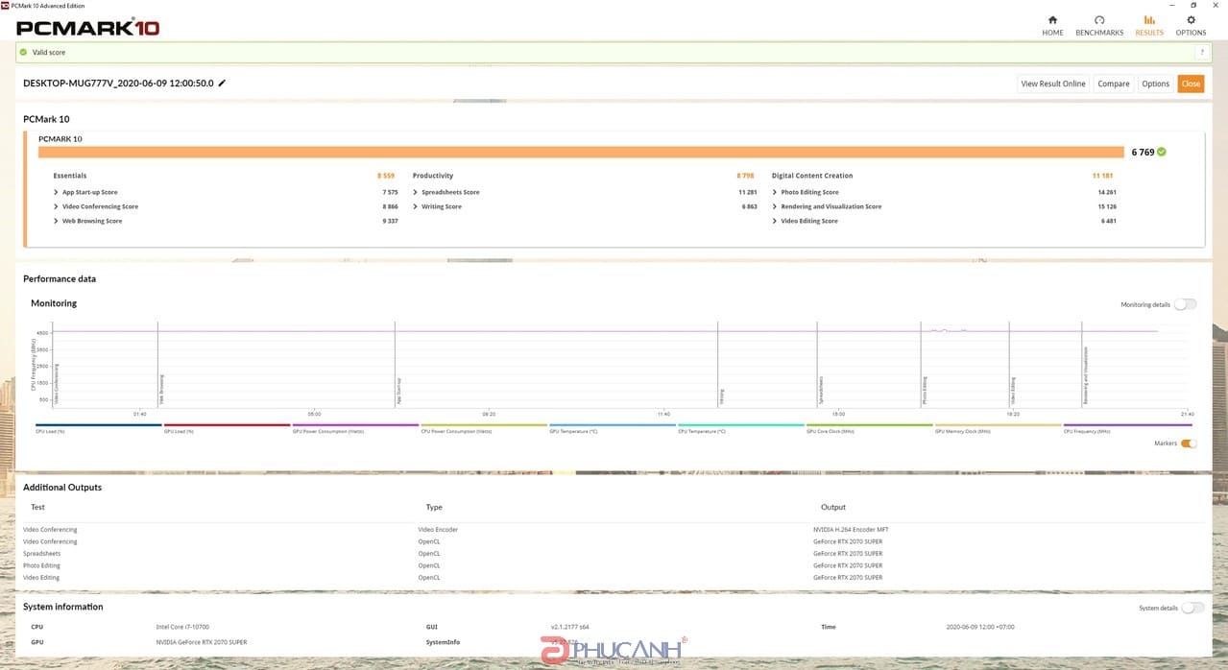1228x670 pixels.
Task: Click the result name DESKTOP-MUG777V_2020-06-09 12:00:50.0
Action: 118,84
